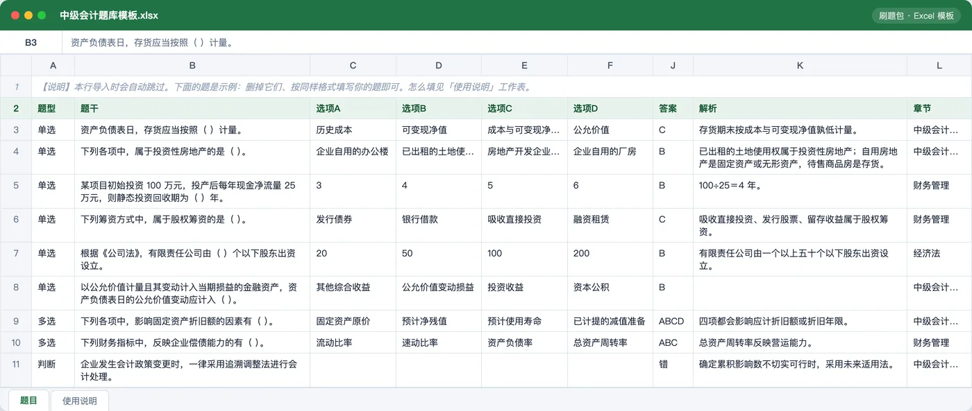The height and width of the screenshot is (411, 972).
Task: Select cell containing 公允价值变动损益
Action: tap(439, 293)
